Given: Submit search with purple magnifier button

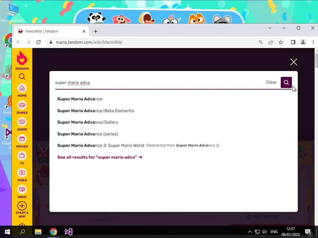Looking at the screenshot, I should point(286,82).
